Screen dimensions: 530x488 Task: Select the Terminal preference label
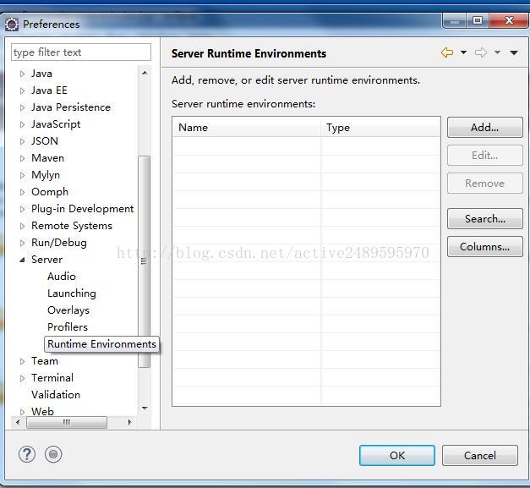(x=52, y=378)
